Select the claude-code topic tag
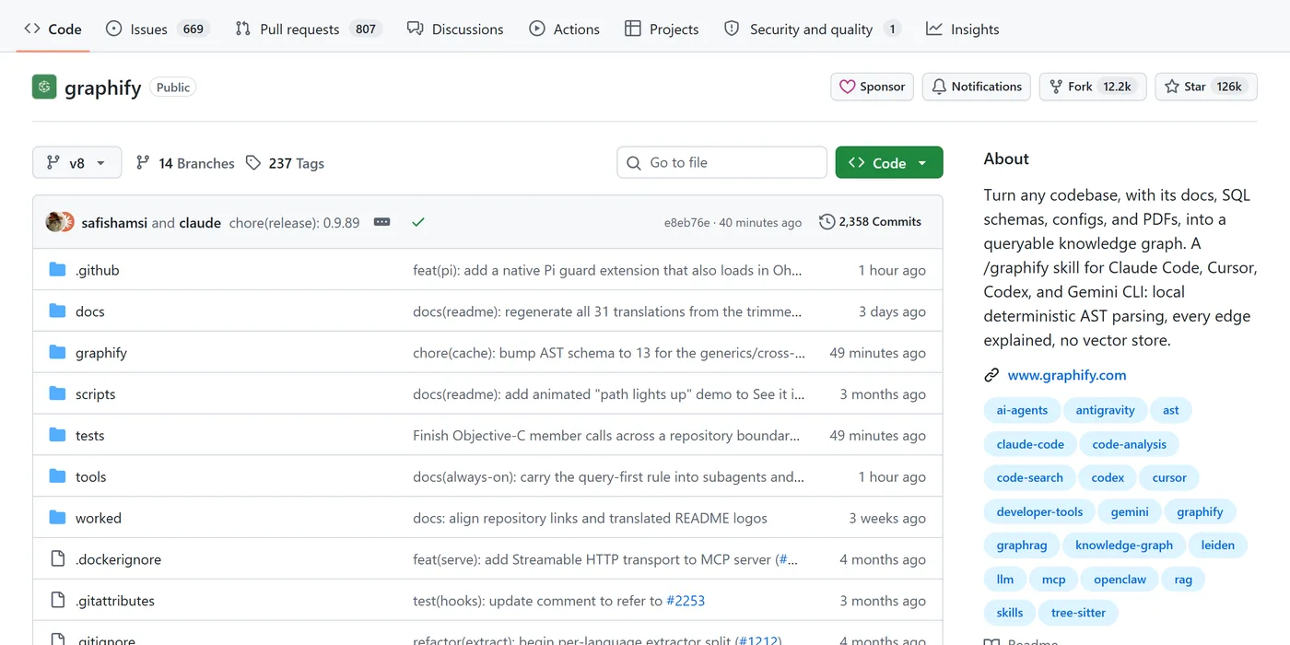Viewport: 1290px width, 645px height. click(1030, 444)
